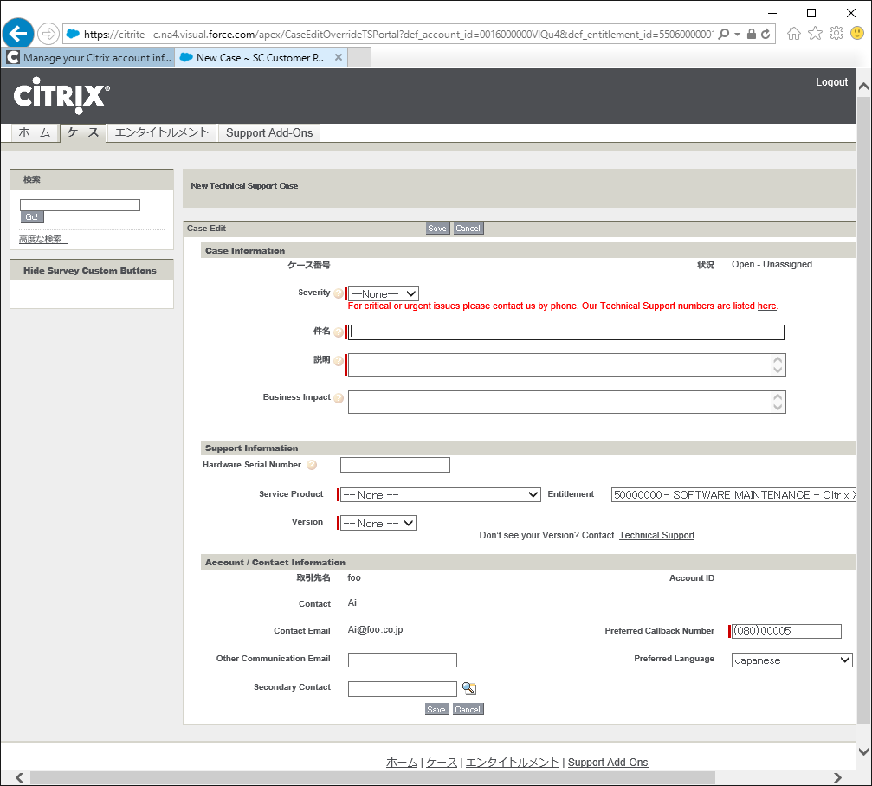
Task: Open the Version dropdown
Action: click(378, 523)
